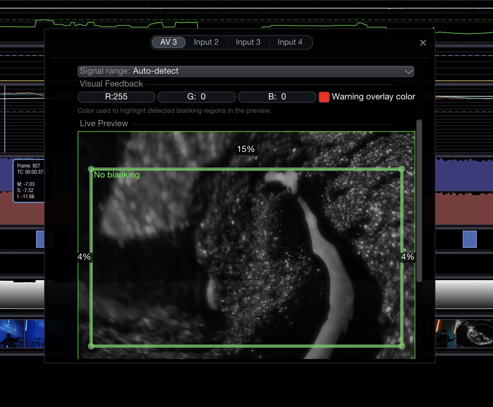Click the blue marker block on the right
This screenshot has width=493, height=407.
[x=470, y=239]
